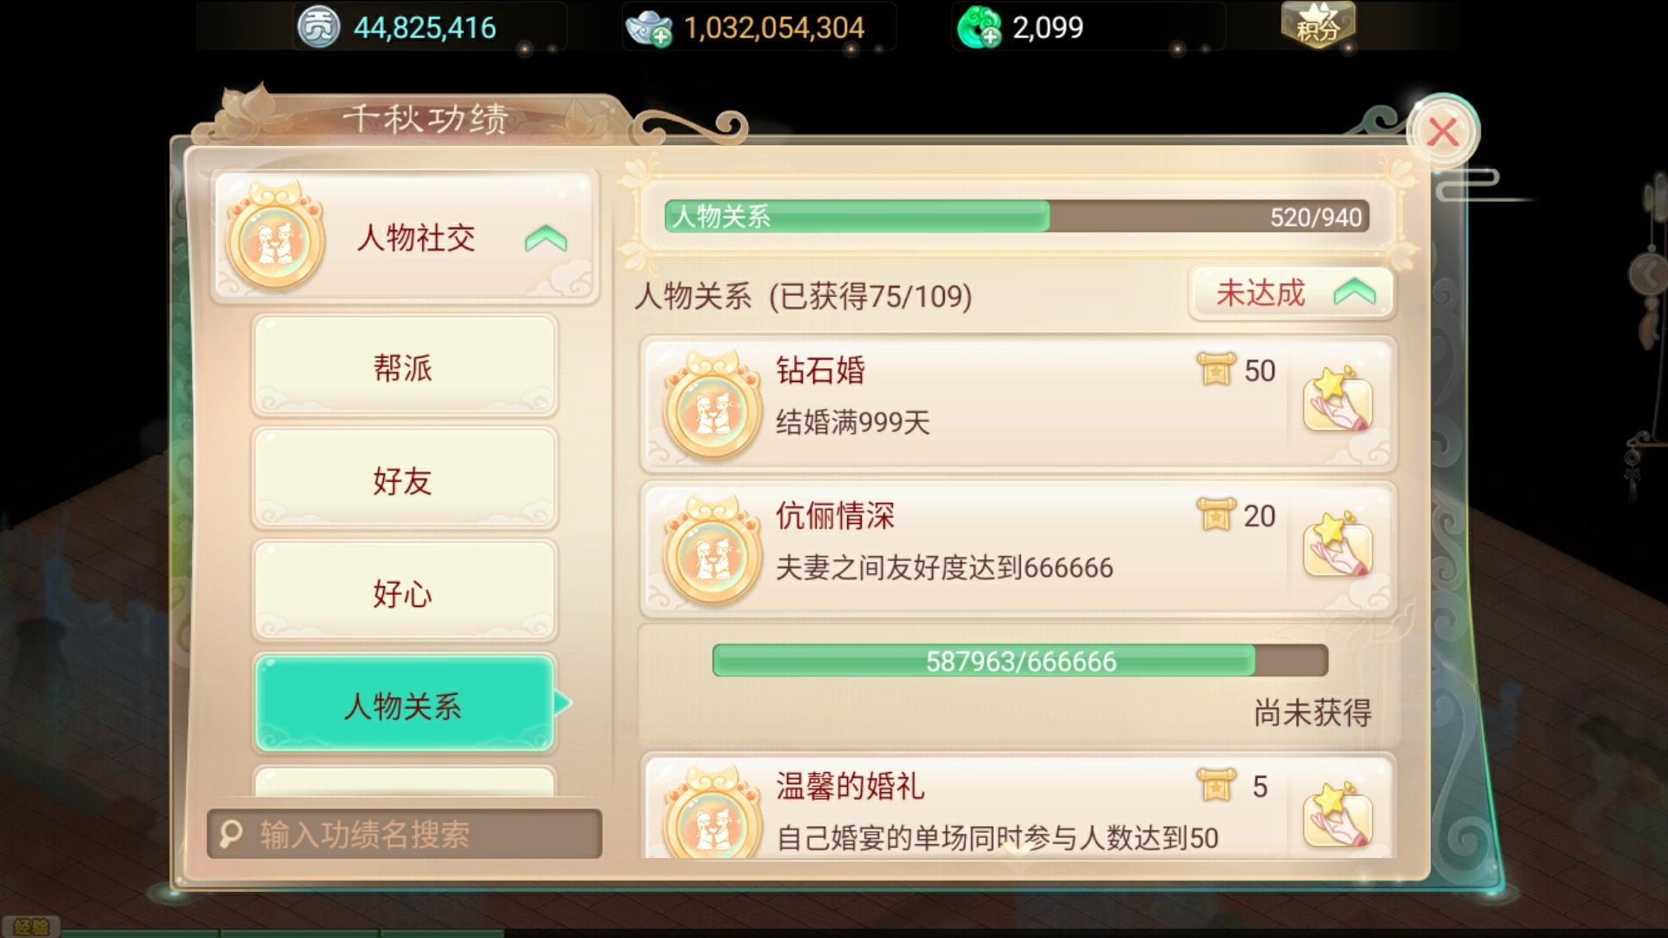The width and height of the screenshot is (1668, 938).
Task: Claim the 伉俪情深 star reward icon
Action: (x=1338, y=546)
